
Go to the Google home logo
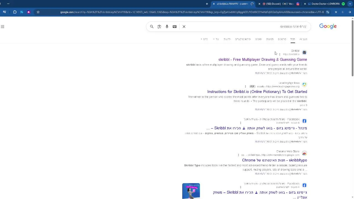coord(328,26)
